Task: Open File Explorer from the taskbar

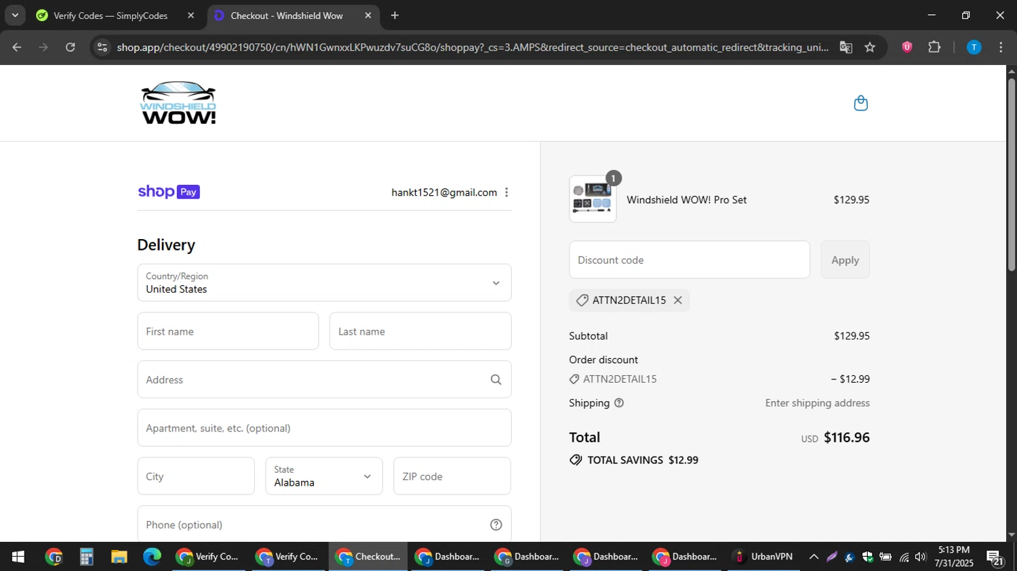Action: (x=119, y=557)
